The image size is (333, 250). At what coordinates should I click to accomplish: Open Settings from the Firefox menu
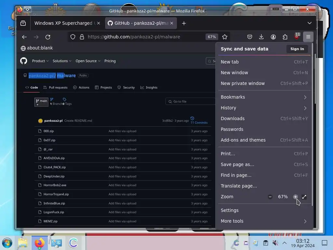264,211
